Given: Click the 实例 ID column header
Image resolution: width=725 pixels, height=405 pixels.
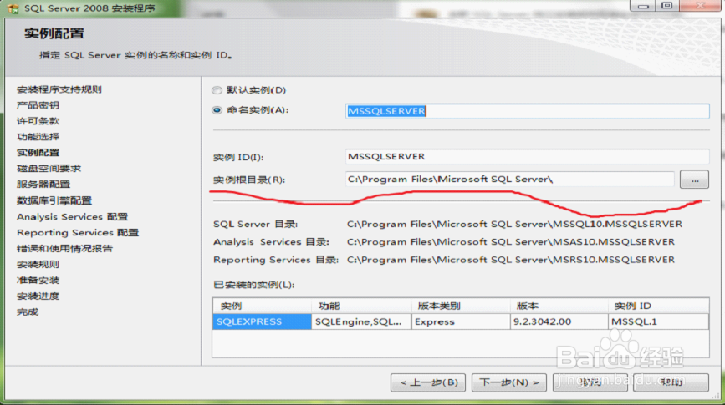Looking at the screenshot, I should point(658,306).
